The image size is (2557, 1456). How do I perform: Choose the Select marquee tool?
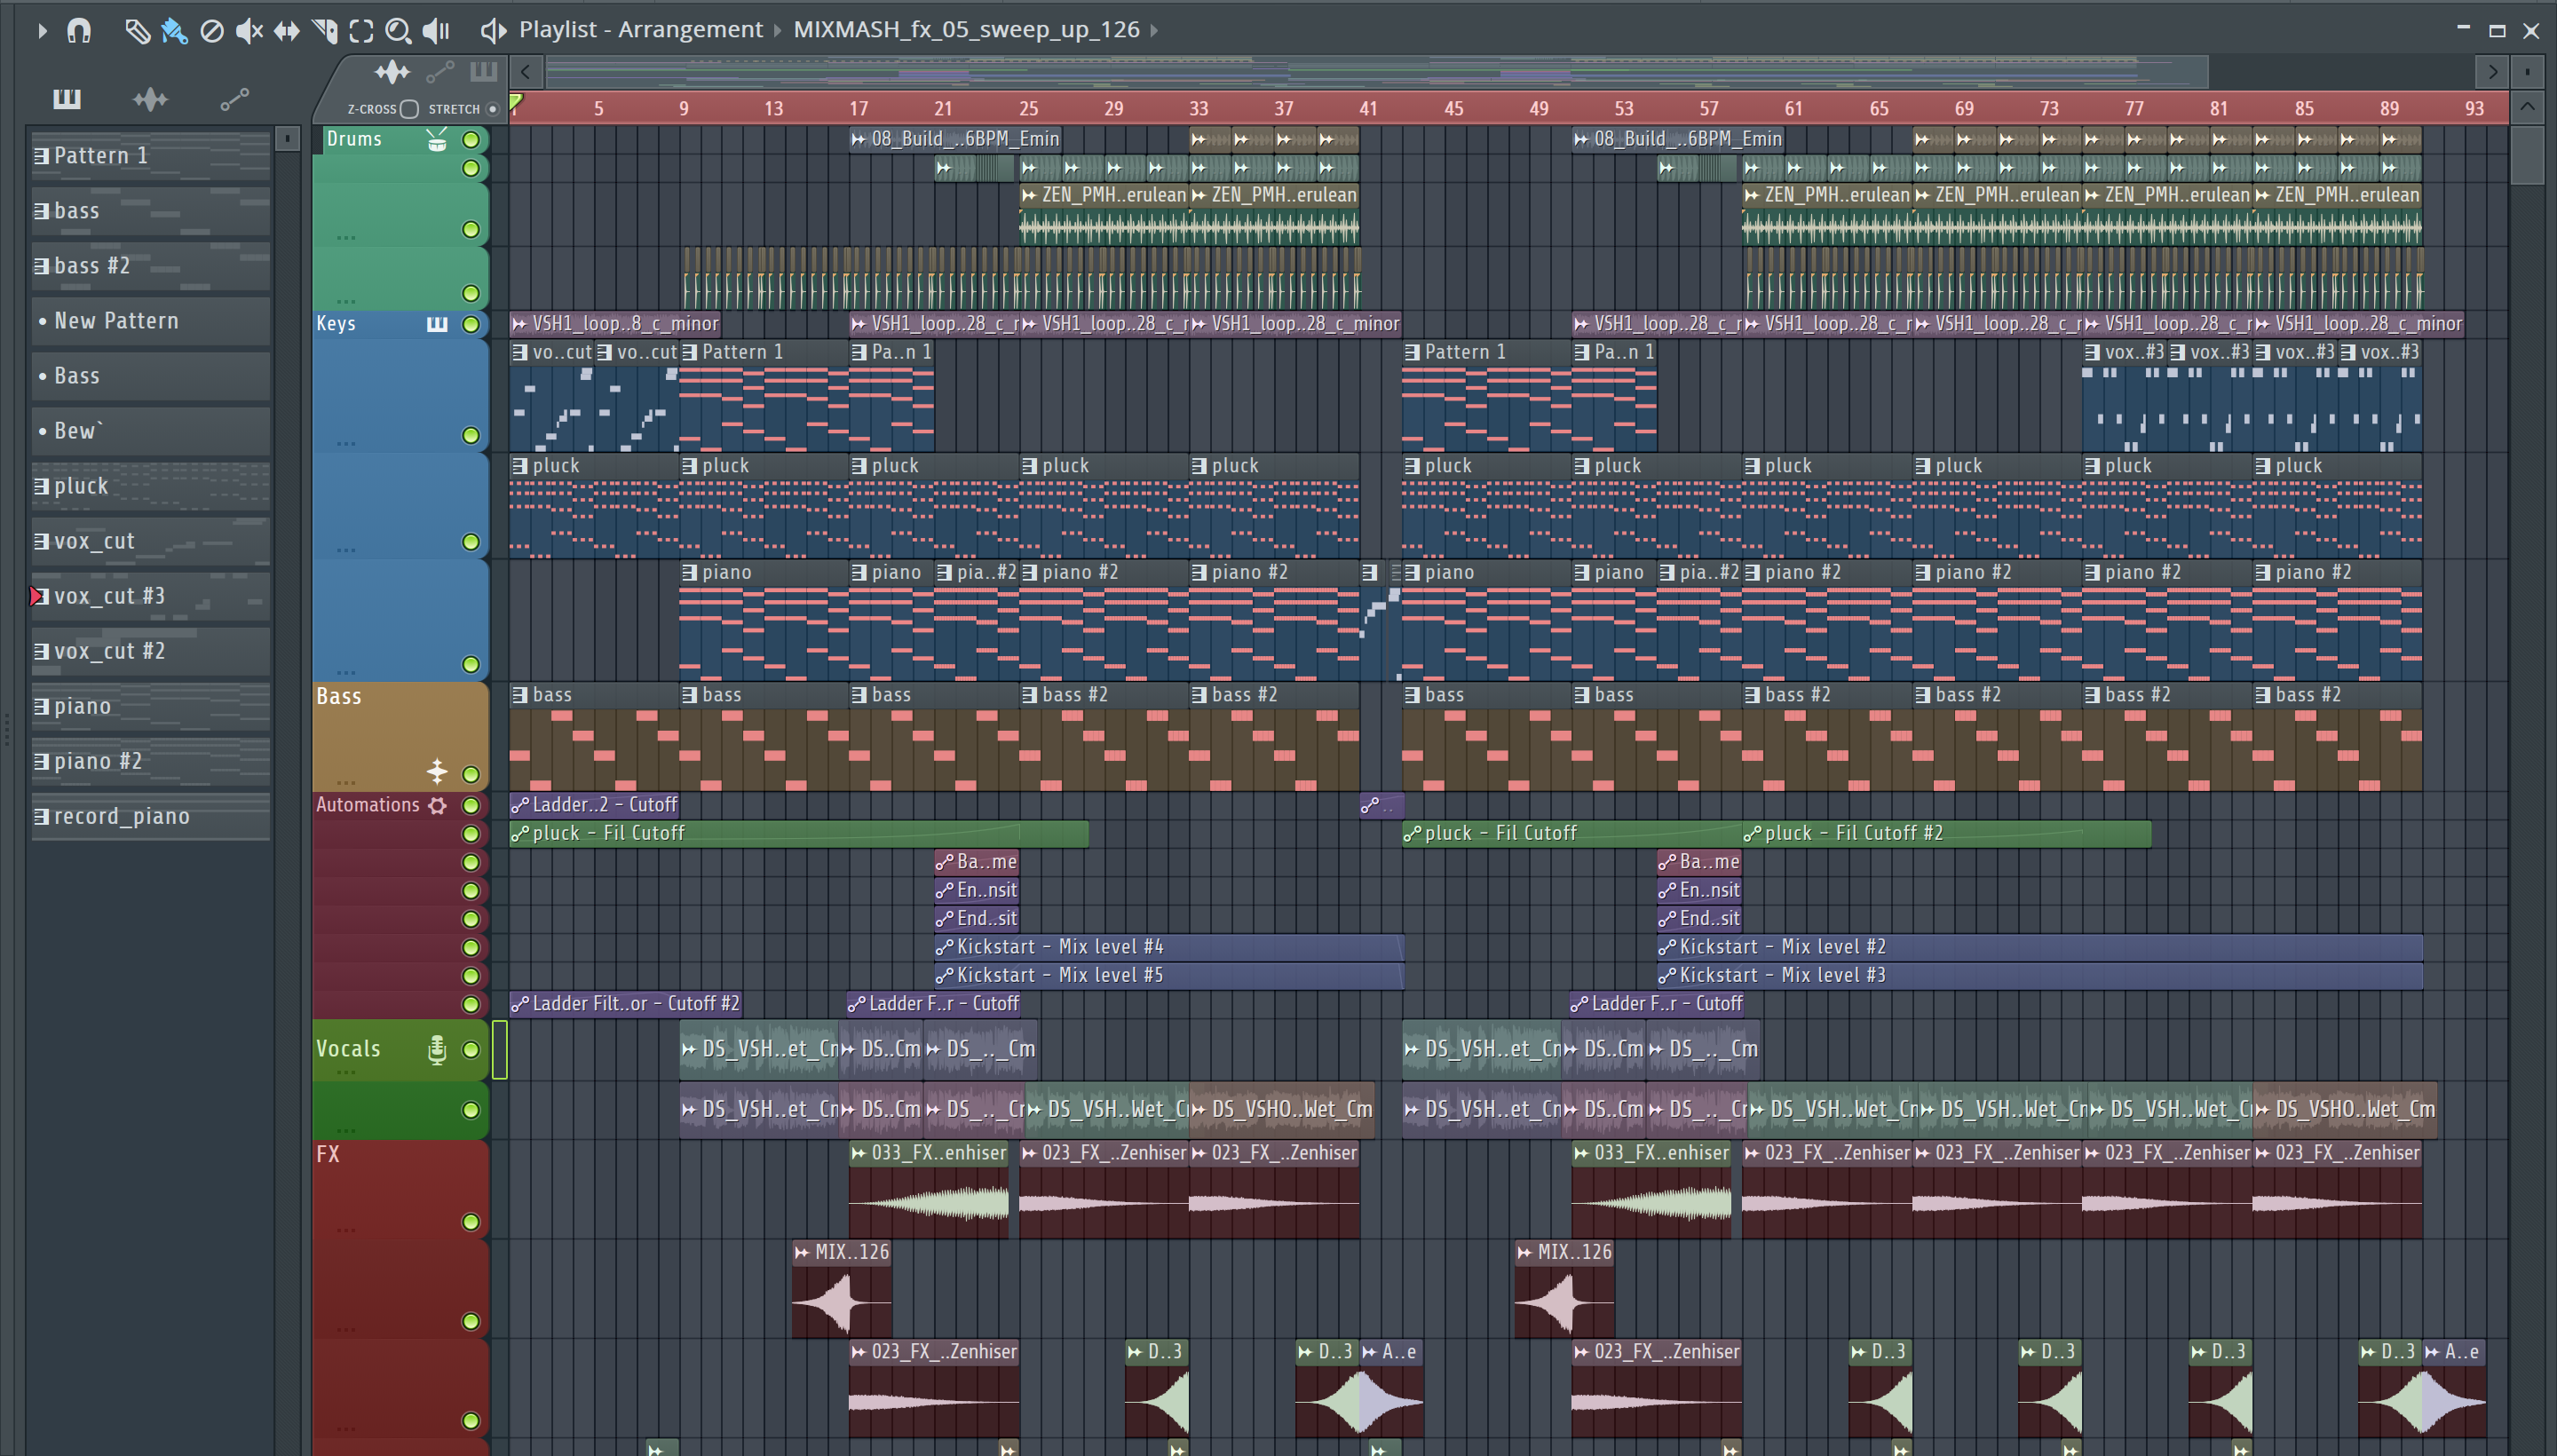coord(361,31)
